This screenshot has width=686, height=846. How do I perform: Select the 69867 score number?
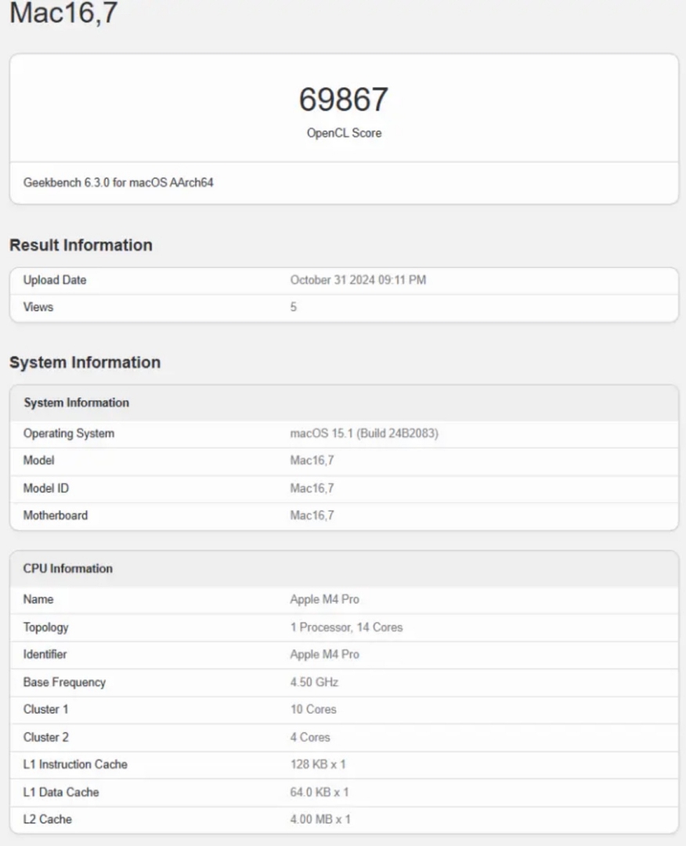pos(344,99)
